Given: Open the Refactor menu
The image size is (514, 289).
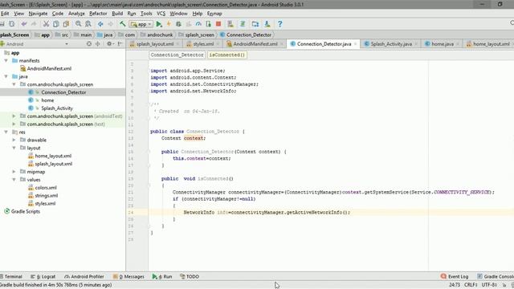Looking at the screenshot, I should (x=98, y=14).
